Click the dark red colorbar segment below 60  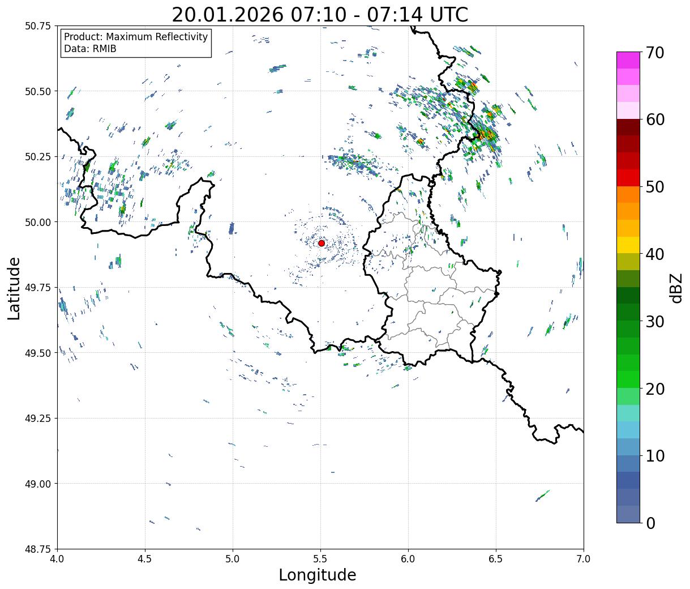[628, 127]
